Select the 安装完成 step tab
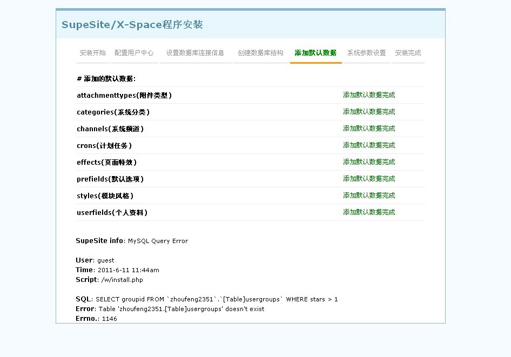The height and width of the screenshot is (357, 511). pos(408,53)
